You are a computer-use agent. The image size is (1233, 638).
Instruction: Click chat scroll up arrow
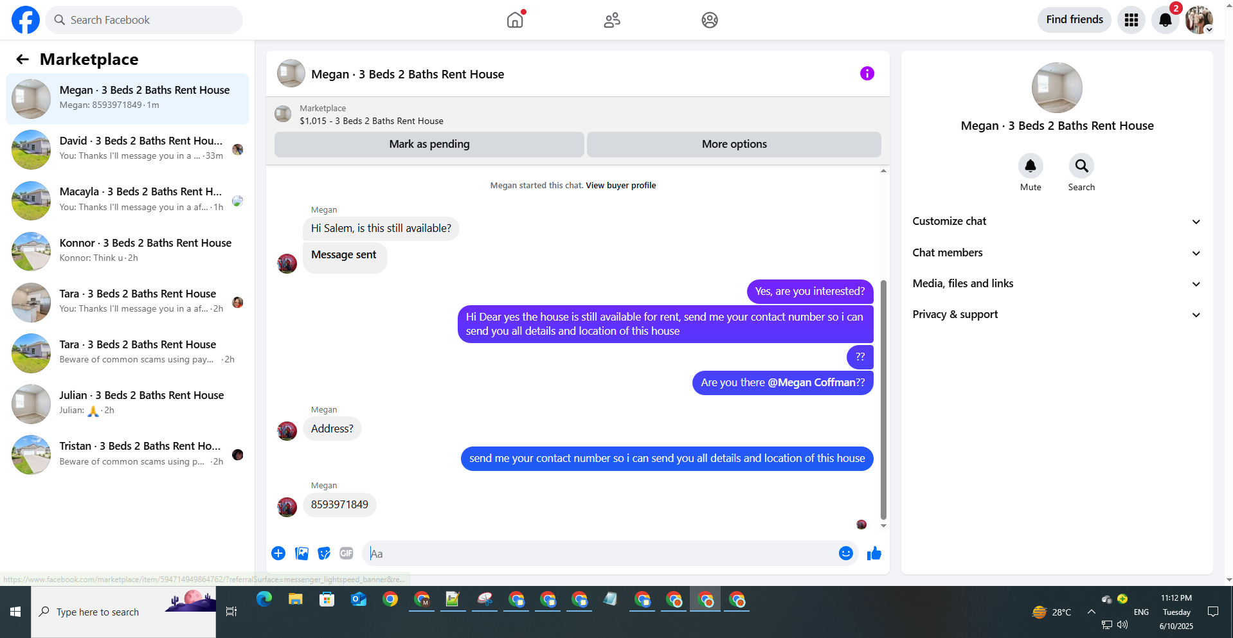883,171
